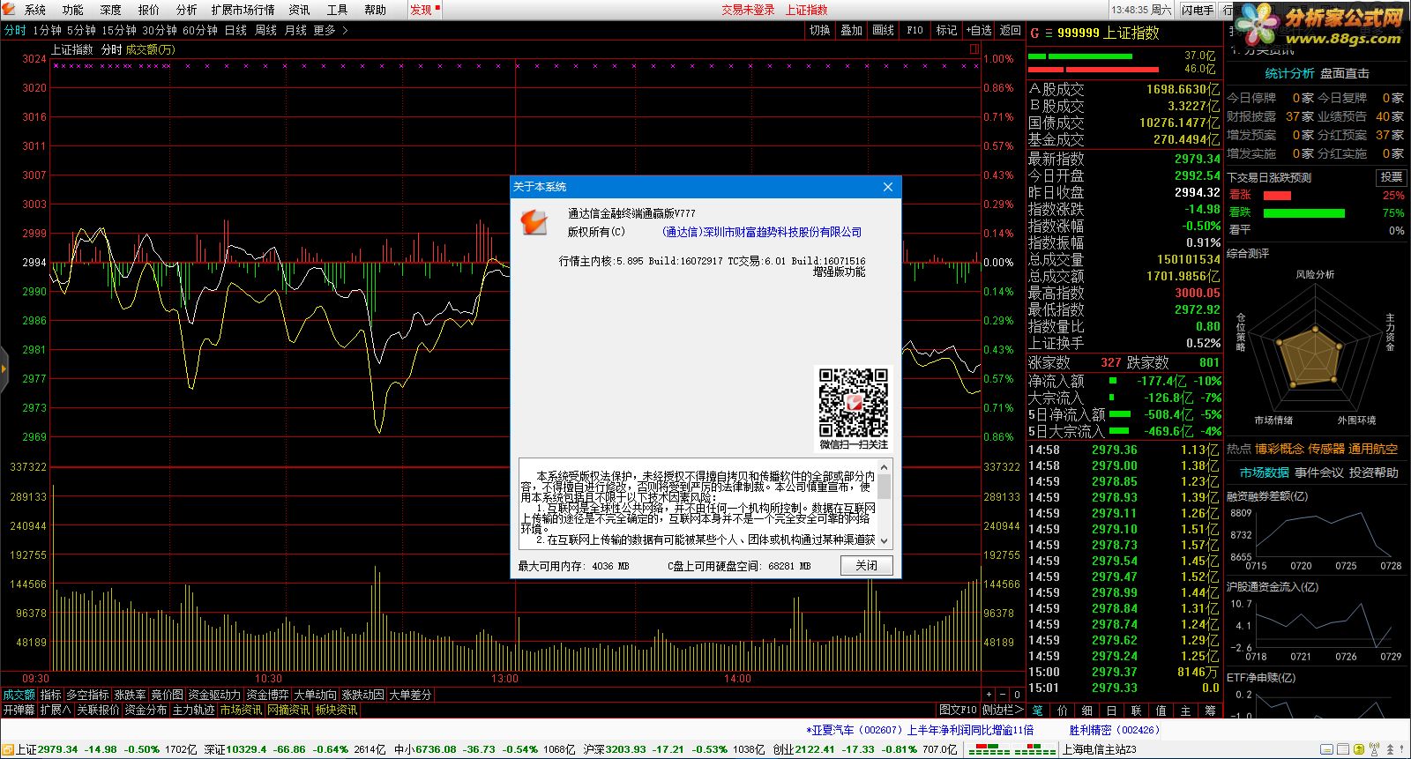The width and height of the screenshot is (1411, 759).
Task: Select the 多空指标 indicator tab
Action: coord(87,695)
